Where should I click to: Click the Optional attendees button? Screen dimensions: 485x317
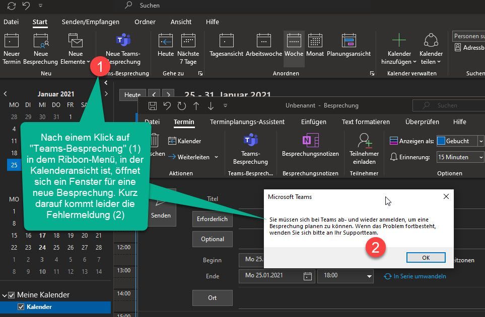[212, 239]
